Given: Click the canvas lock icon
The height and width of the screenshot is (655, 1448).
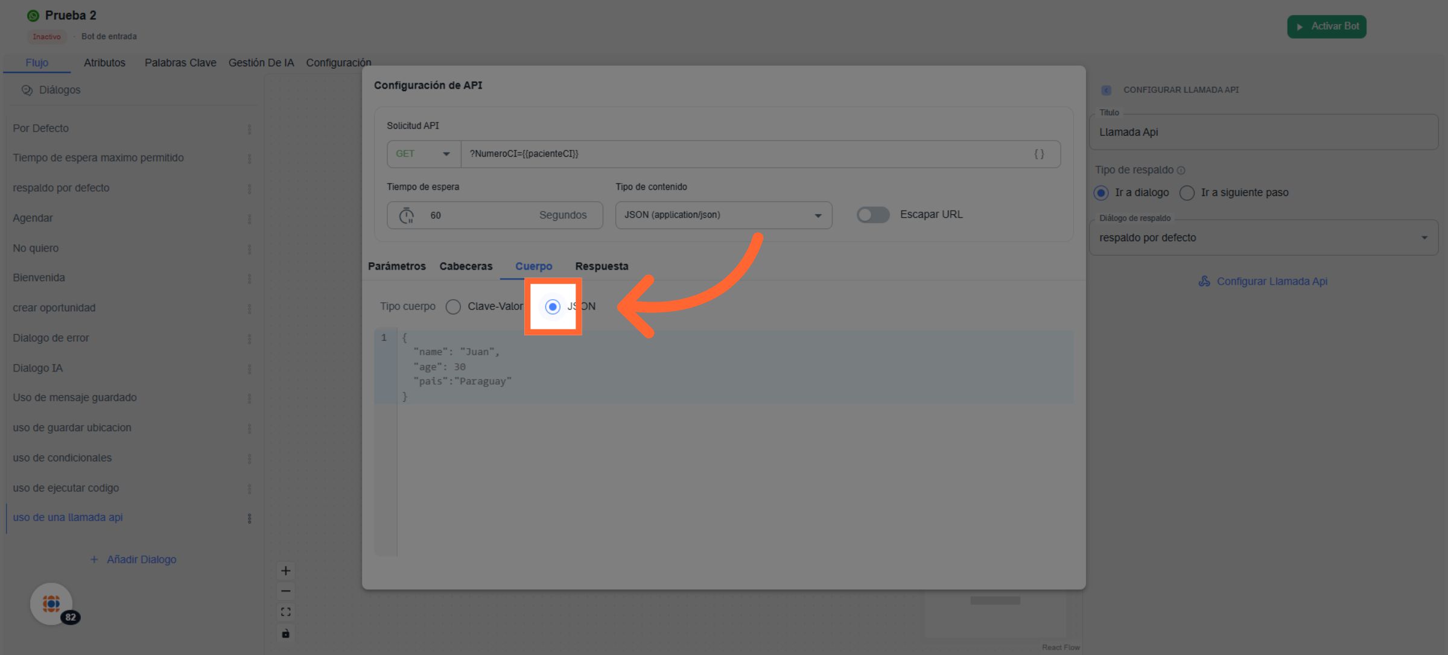Looking at the screenshot, I should click(x=285, y=633).
